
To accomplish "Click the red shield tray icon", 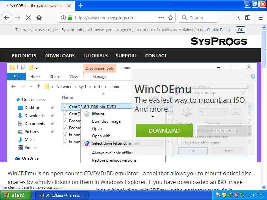I will (x=236, y=195).
